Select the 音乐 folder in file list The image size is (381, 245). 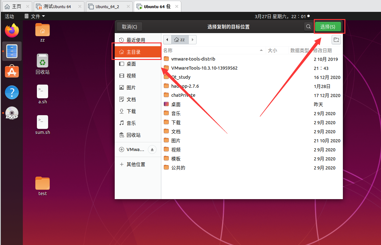point(252,113)
